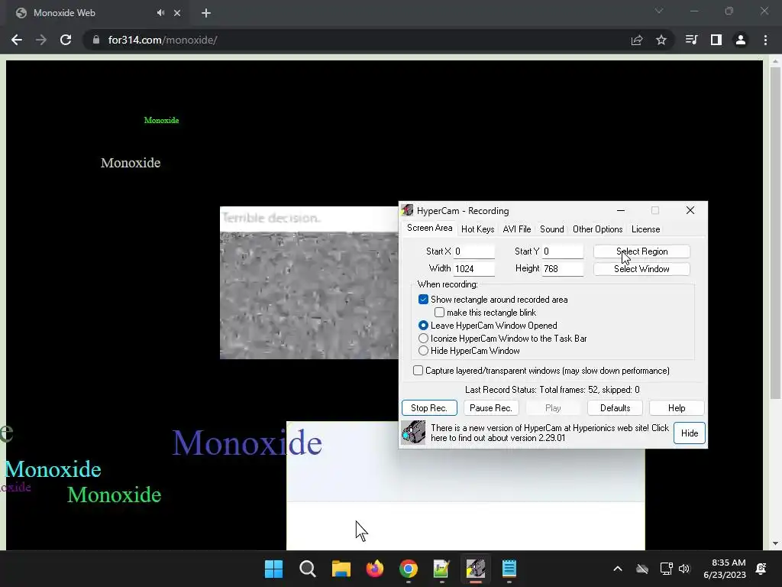Reload the Monoxide page
782x587 pixels.
[66, 40]
